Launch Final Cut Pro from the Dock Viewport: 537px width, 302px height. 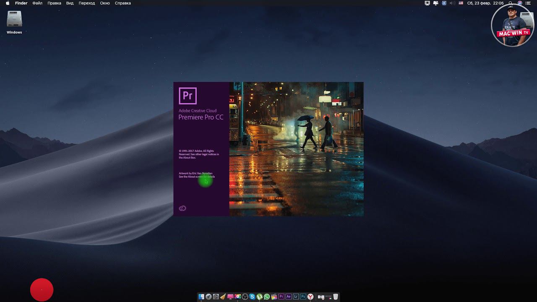pyautogui.click(x=274, y=297)
